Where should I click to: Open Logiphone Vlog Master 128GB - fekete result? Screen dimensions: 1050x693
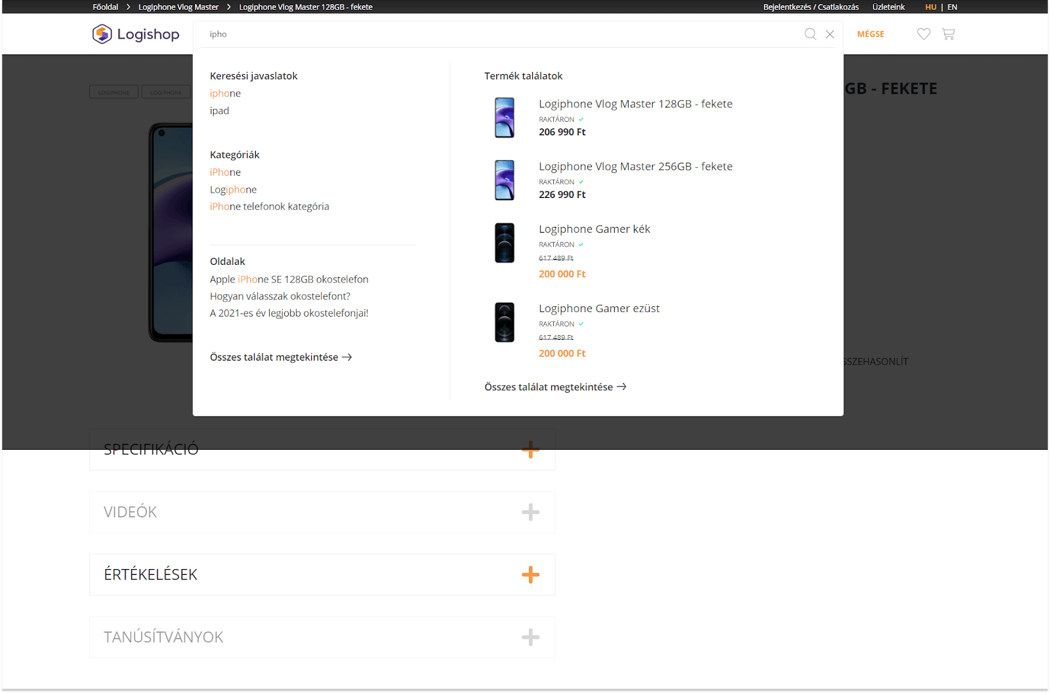(x=635, y=104)
